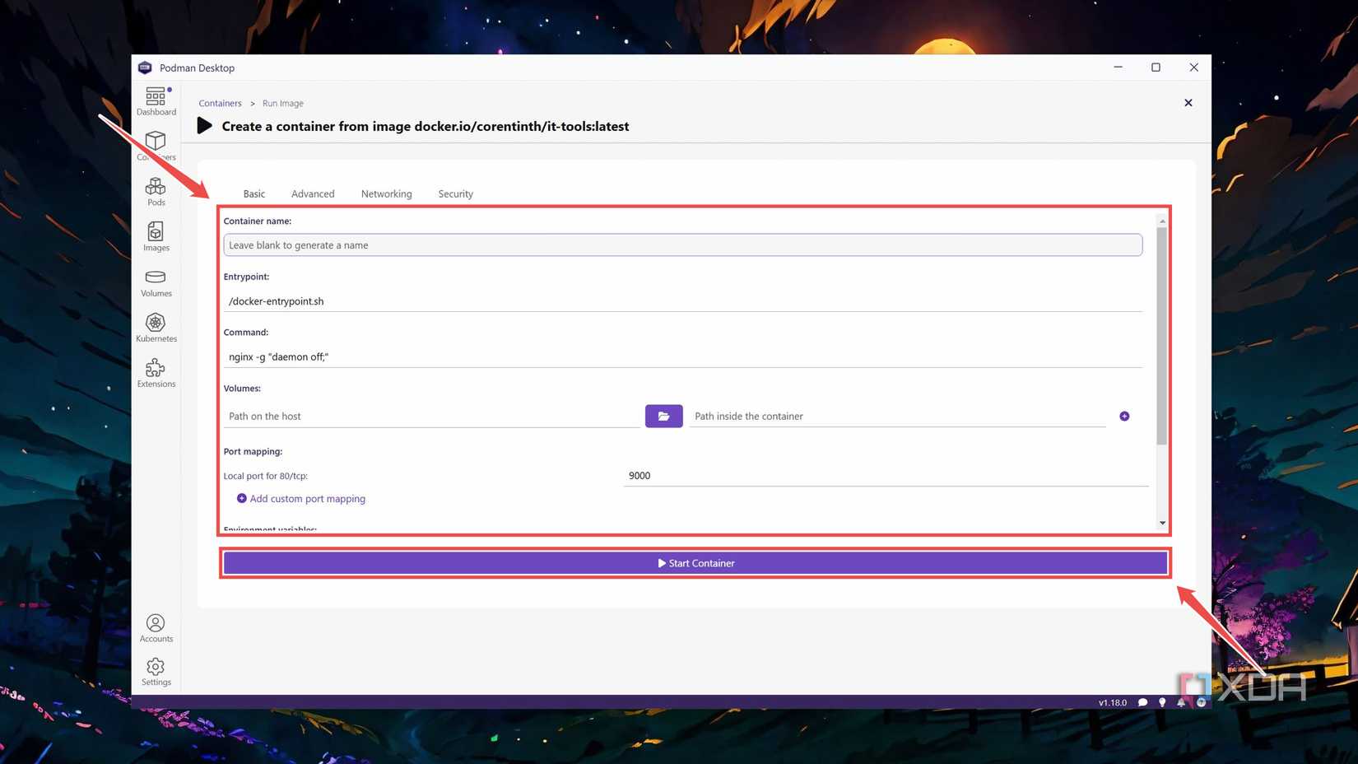Open the Extensions panel
This screenshot has height=764, width=1358.
[156, 373]
